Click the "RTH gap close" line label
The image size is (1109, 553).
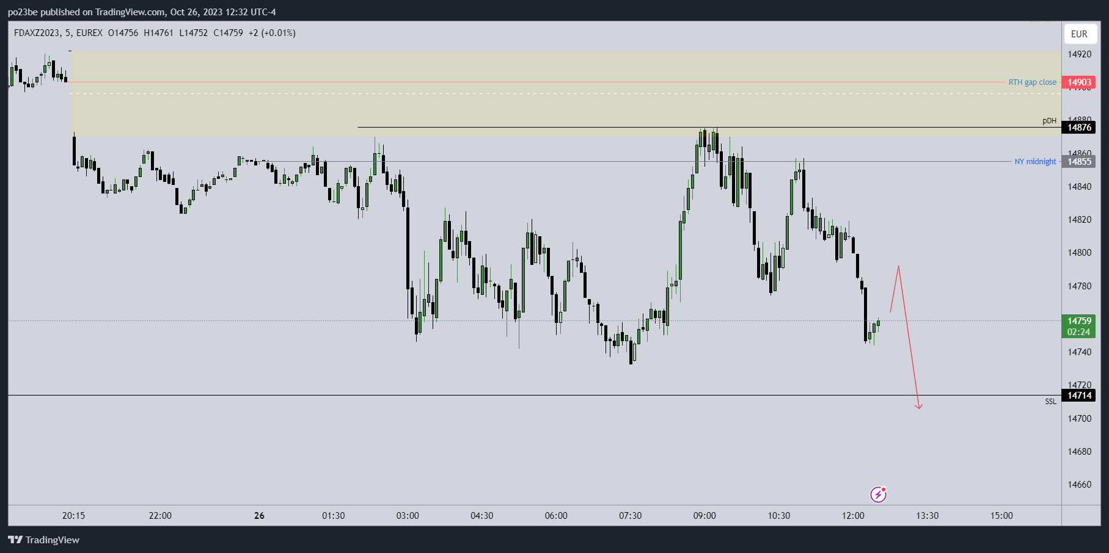(x=1032, y=82)
